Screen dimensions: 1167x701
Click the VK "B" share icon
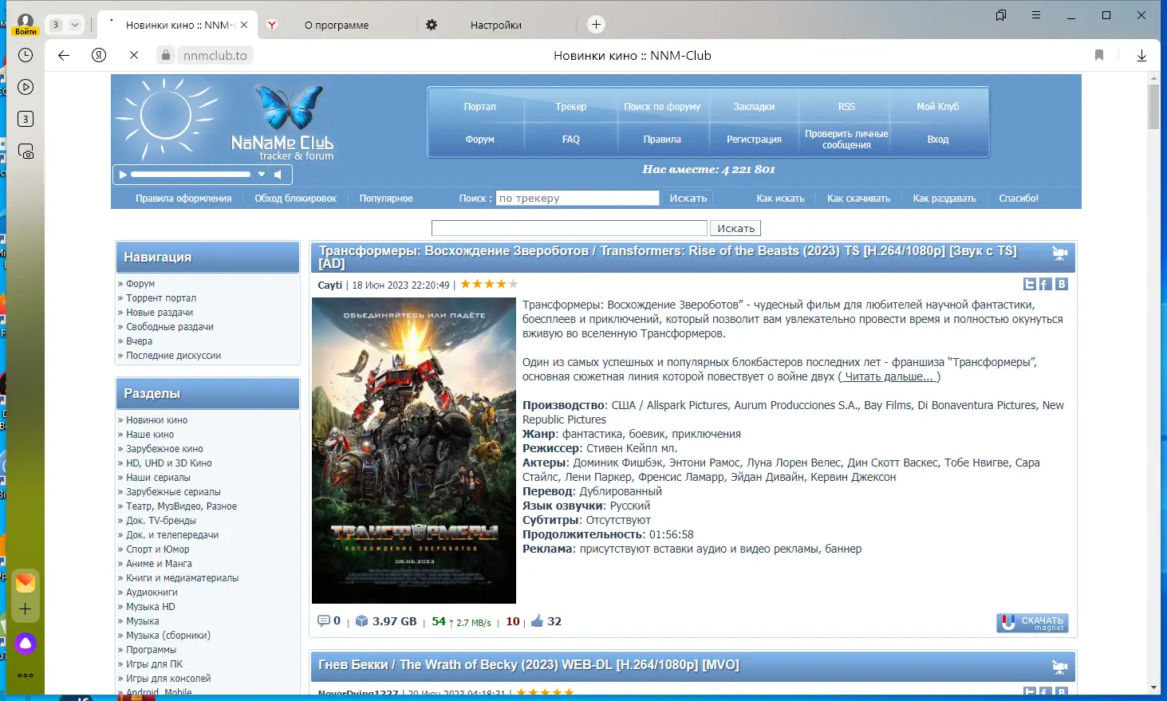point(1061,283)
